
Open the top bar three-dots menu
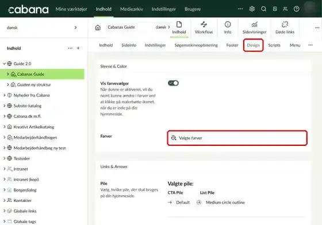(x=240, y=9)
